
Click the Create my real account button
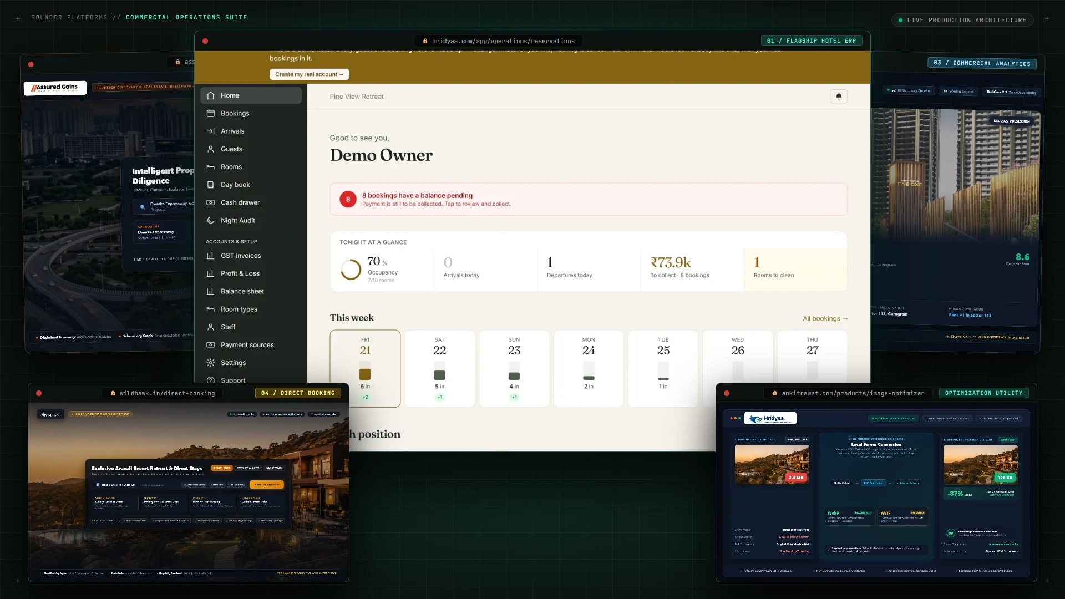(309, 74)
